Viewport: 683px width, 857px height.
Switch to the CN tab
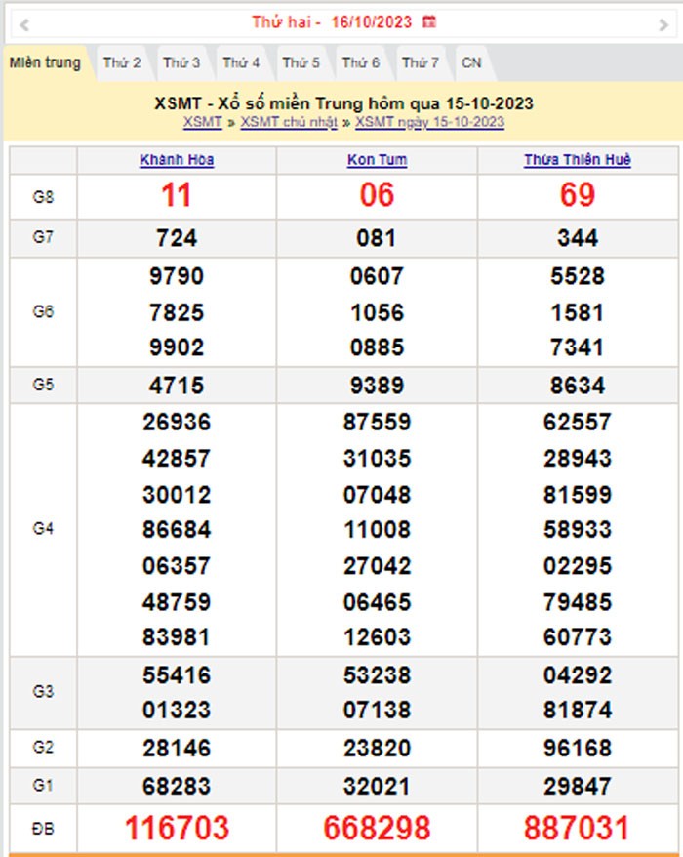tap(471, 63)
